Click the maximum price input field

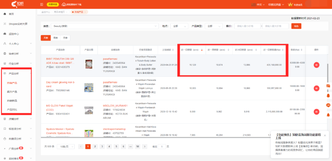point(275,26)
